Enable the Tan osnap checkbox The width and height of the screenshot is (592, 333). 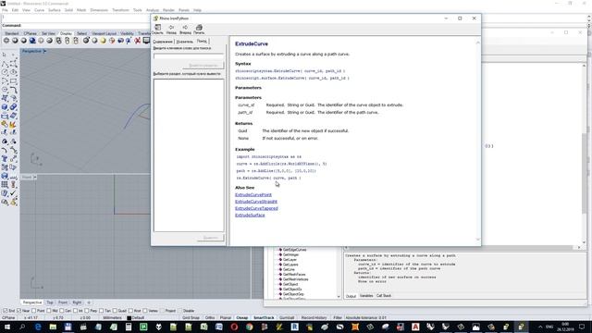101,311
